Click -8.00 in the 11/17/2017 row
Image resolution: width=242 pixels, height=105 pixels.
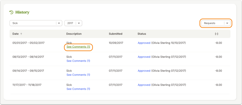click(x=219, y=85)
